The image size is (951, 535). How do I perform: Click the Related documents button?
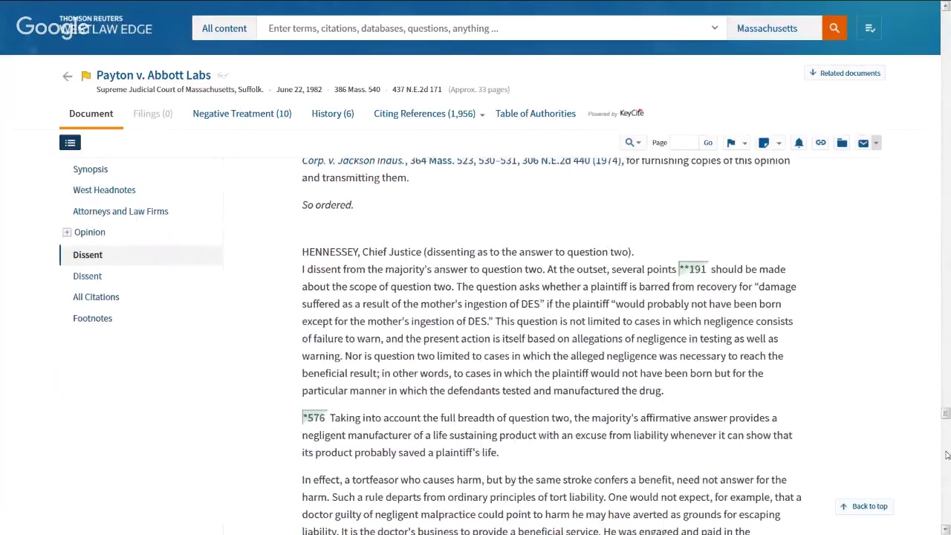click(845, 73)
